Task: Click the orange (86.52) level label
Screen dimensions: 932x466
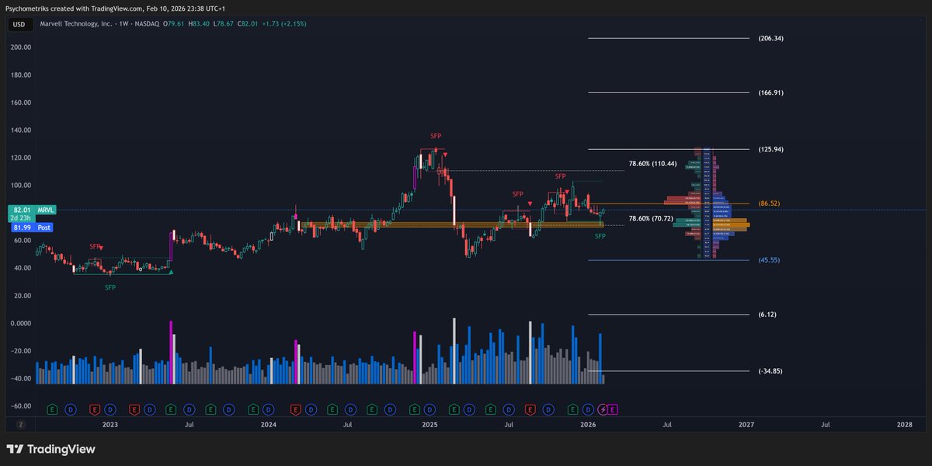Action: coord(769,203)
